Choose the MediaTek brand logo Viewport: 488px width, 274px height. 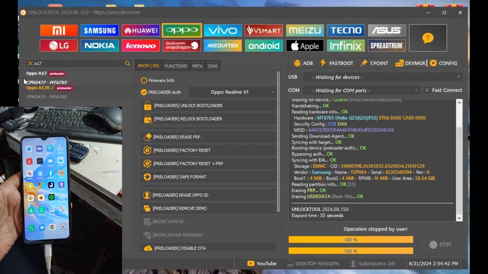223,46
